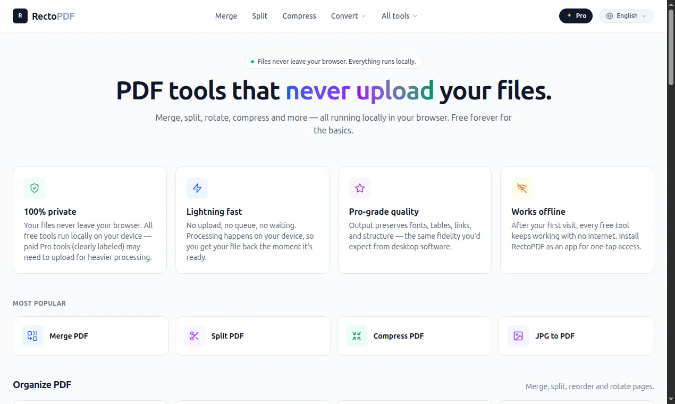Image resolution: width=675 pixels, height=404 pixels.
Task: Click the lightning bolt icon in Lightning fast card
Action: (197, 188)
